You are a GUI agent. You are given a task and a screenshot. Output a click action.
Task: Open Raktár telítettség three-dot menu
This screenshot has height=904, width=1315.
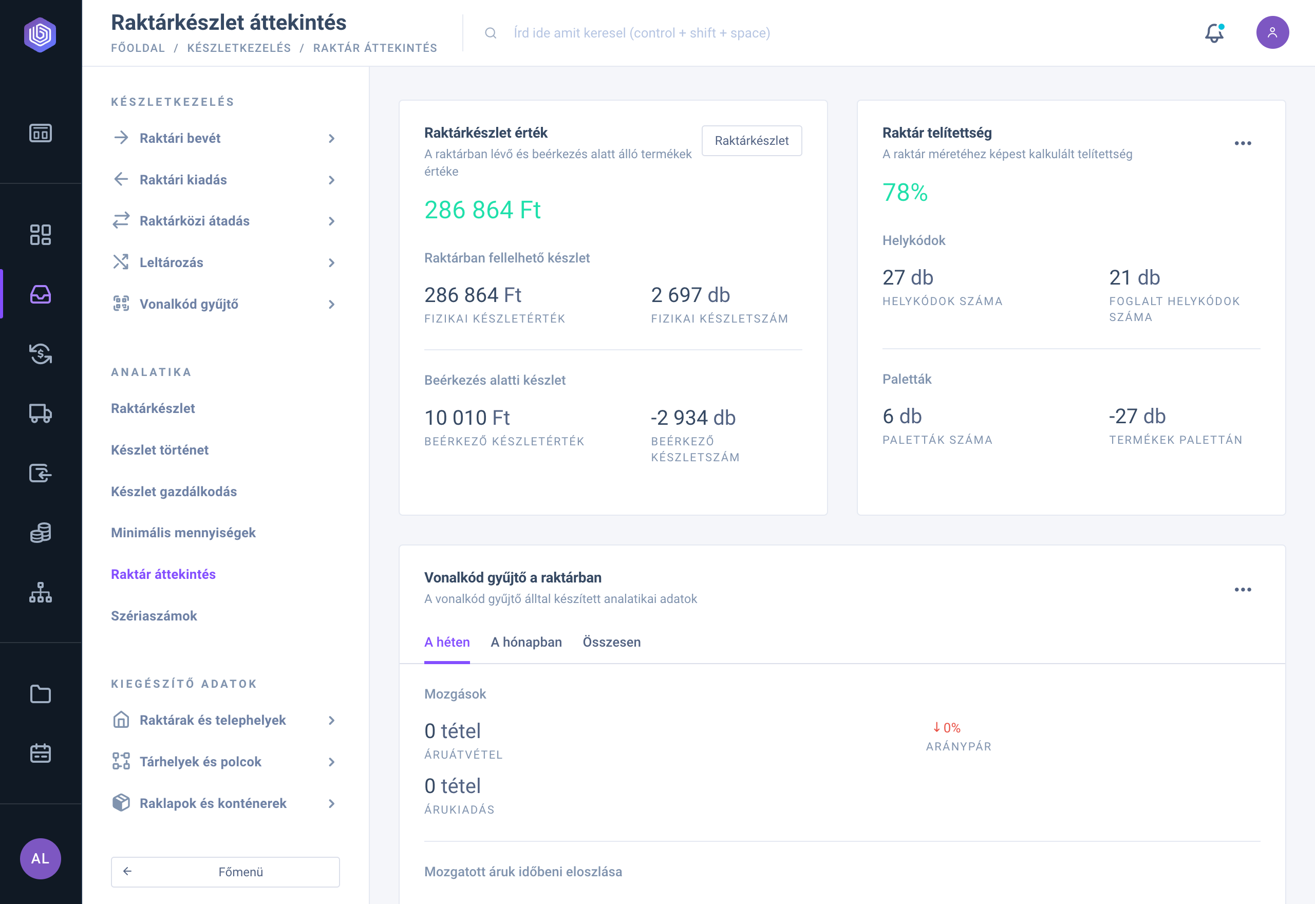[1243, 143]
